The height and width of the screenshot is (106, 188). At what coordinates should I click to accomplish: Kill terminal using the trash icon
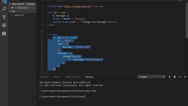tap(174, 77)
